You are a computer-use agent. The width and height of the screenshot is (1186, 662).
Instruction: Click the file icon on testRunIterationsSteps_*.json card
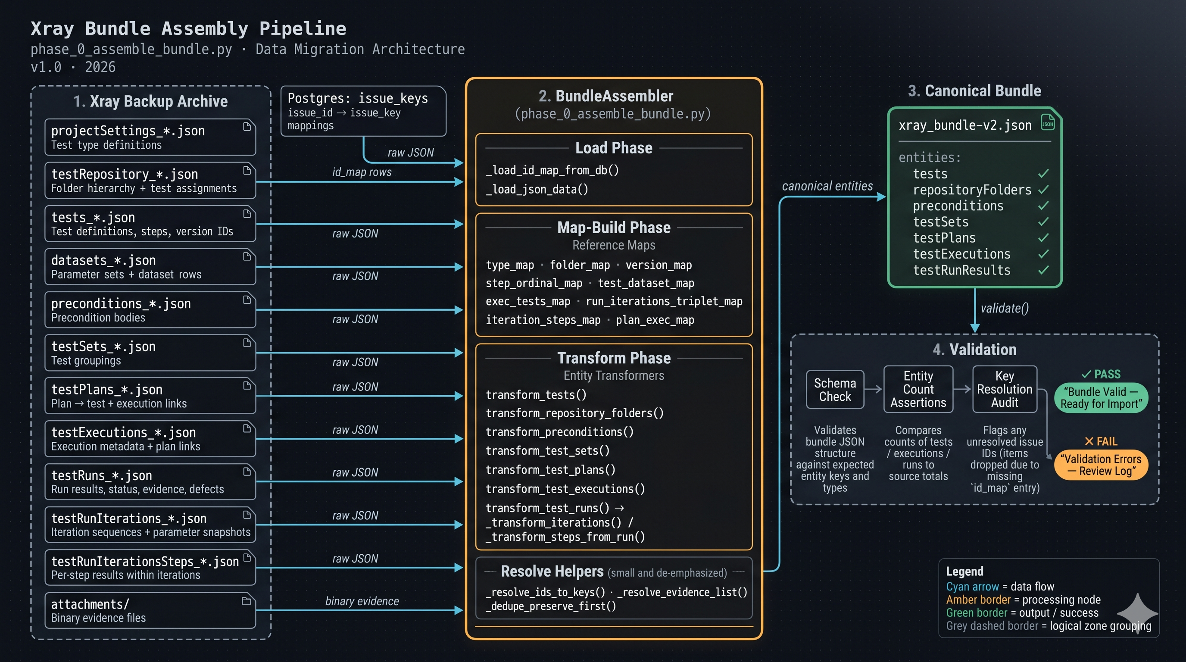pos(247,558)
